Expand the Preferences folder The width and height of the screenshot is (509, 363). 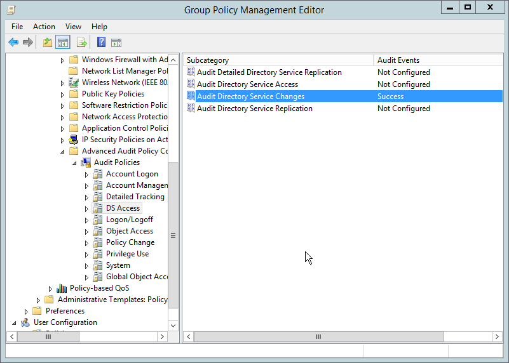coord(27,311)
